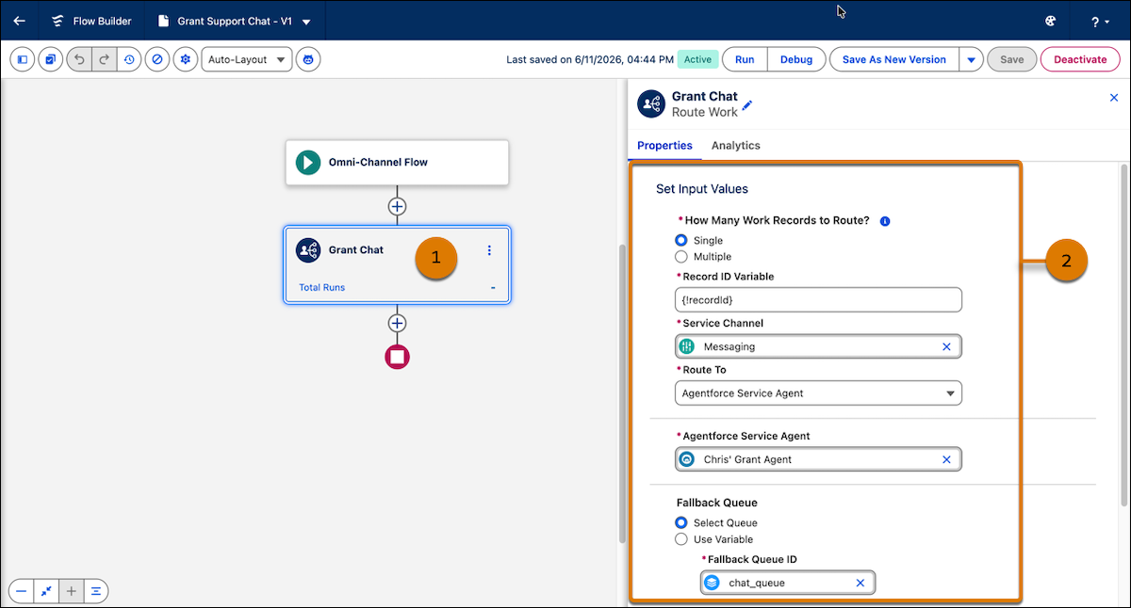The width and height of the screenshot is (1131, 608).
Task: Open the Grant Chat node options menu
Action: (x=489, y=250)
